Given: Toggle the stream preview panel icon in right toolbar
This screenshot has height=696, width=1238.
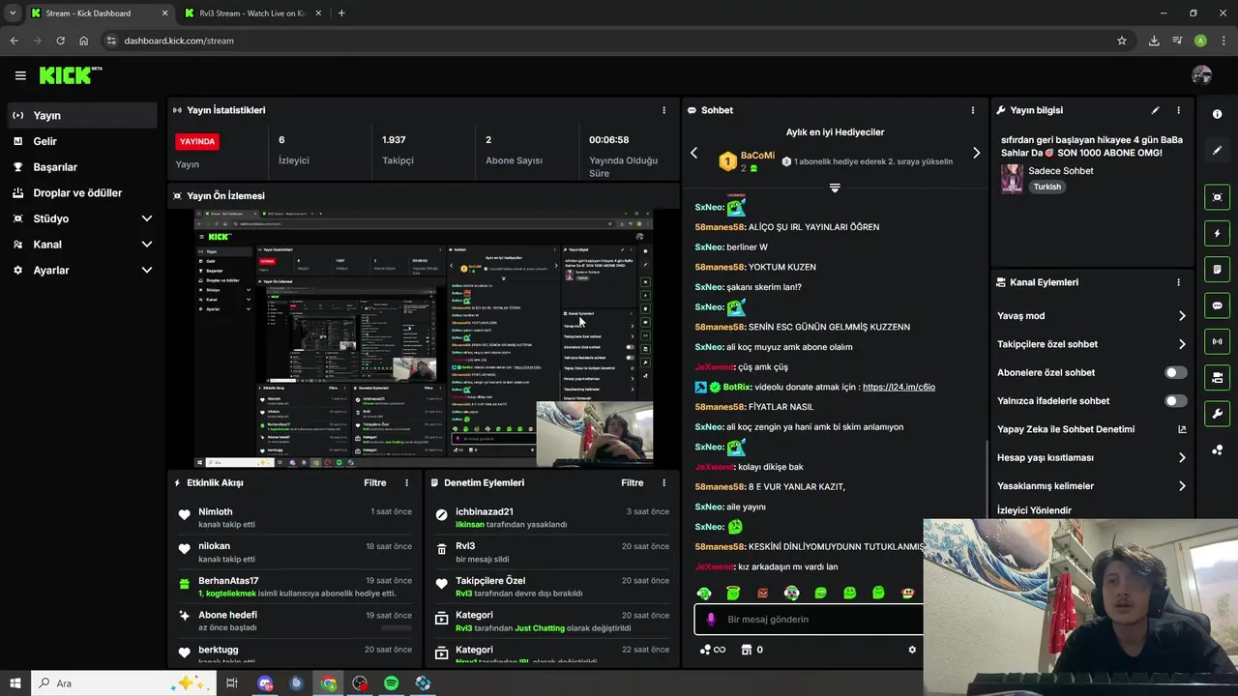Looking at the screenshot, I should click(1217, 197).
